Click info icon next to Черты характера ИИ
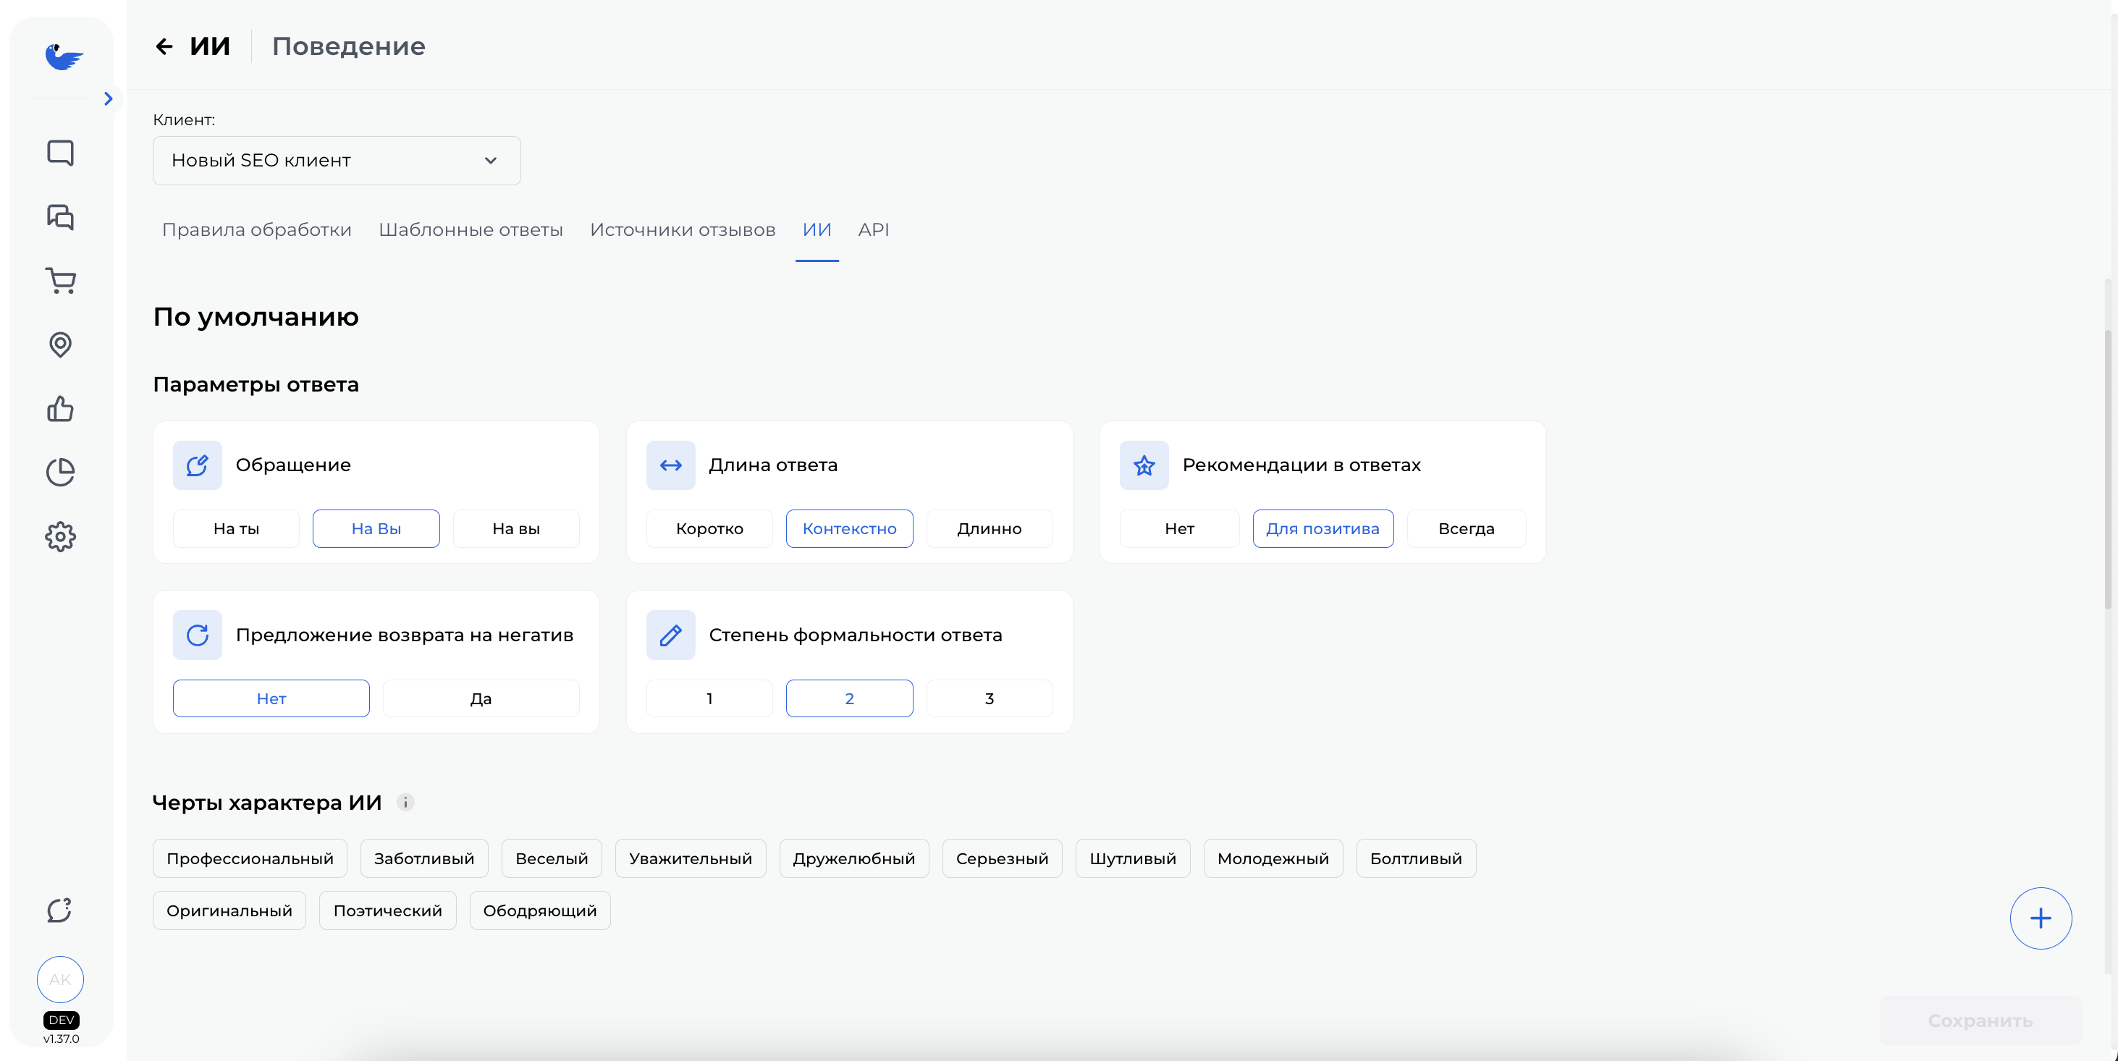The image size is (2118, 1061). pos(405,803)
